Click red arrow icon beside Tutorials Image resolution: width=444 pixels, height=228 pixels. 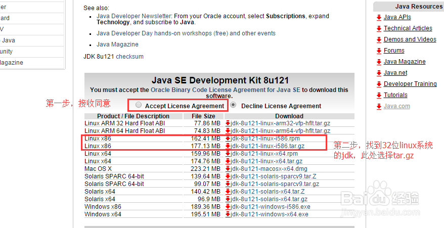click(x=379, y=96)
